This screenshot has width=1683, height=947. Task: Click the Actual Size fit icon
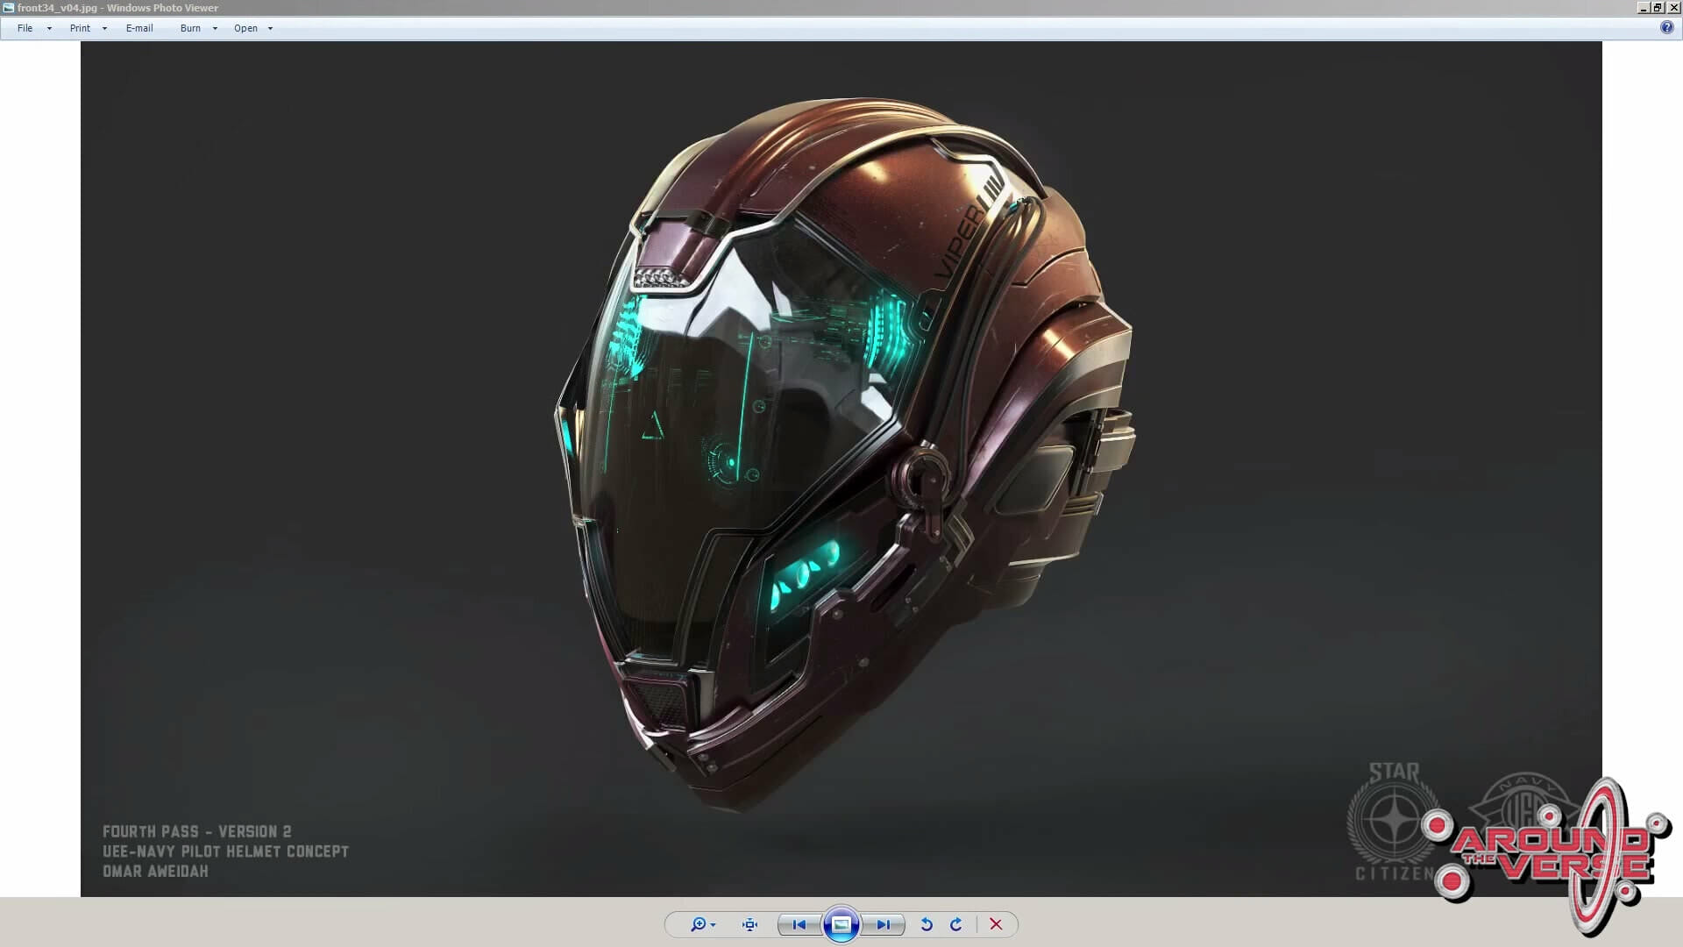point(749,924)
